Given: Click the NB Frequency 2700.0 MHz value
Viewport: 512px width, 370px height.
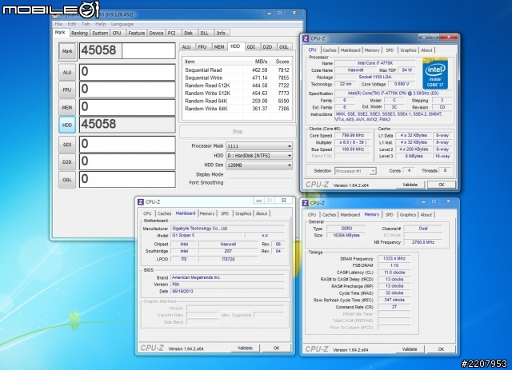Looking at the screenshot, I should [423, 242].
